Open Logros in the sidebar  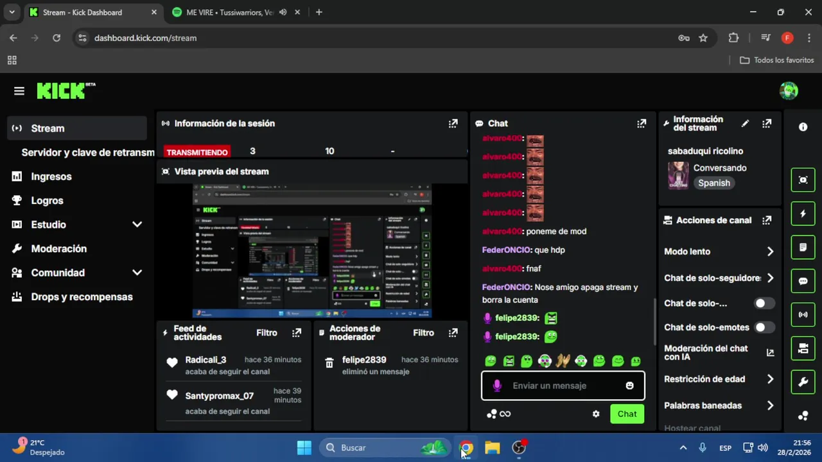click(x=77, y=201)
